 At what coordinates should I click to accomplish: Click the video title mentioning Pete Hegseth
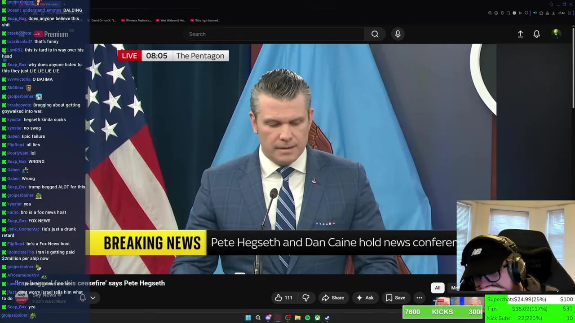[x=90, y=283]
